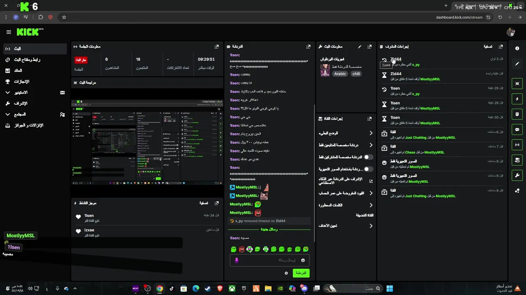Screen dimensions: 526x295
Task: Toggle the document widget icon in right rail
Action: point(517,114)
